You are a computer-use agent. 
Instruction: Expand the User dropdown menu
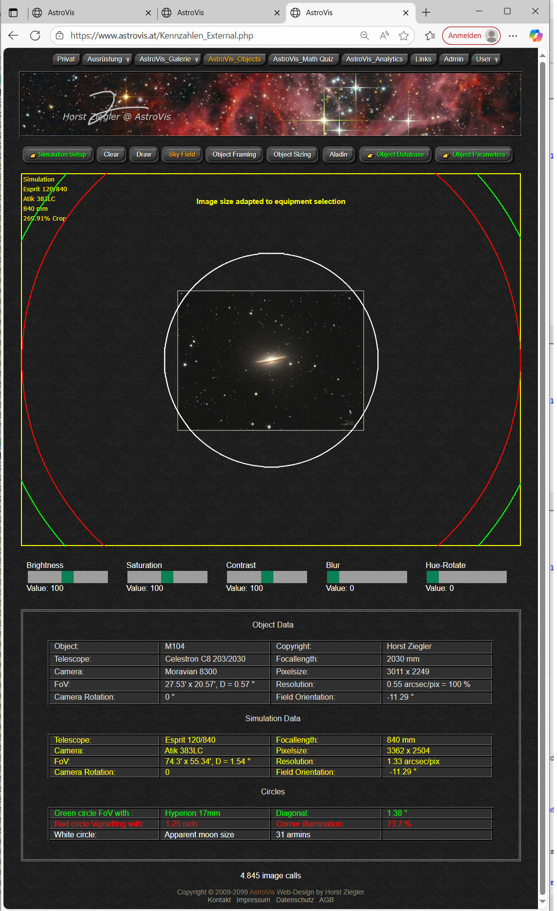tap(487, 59)
